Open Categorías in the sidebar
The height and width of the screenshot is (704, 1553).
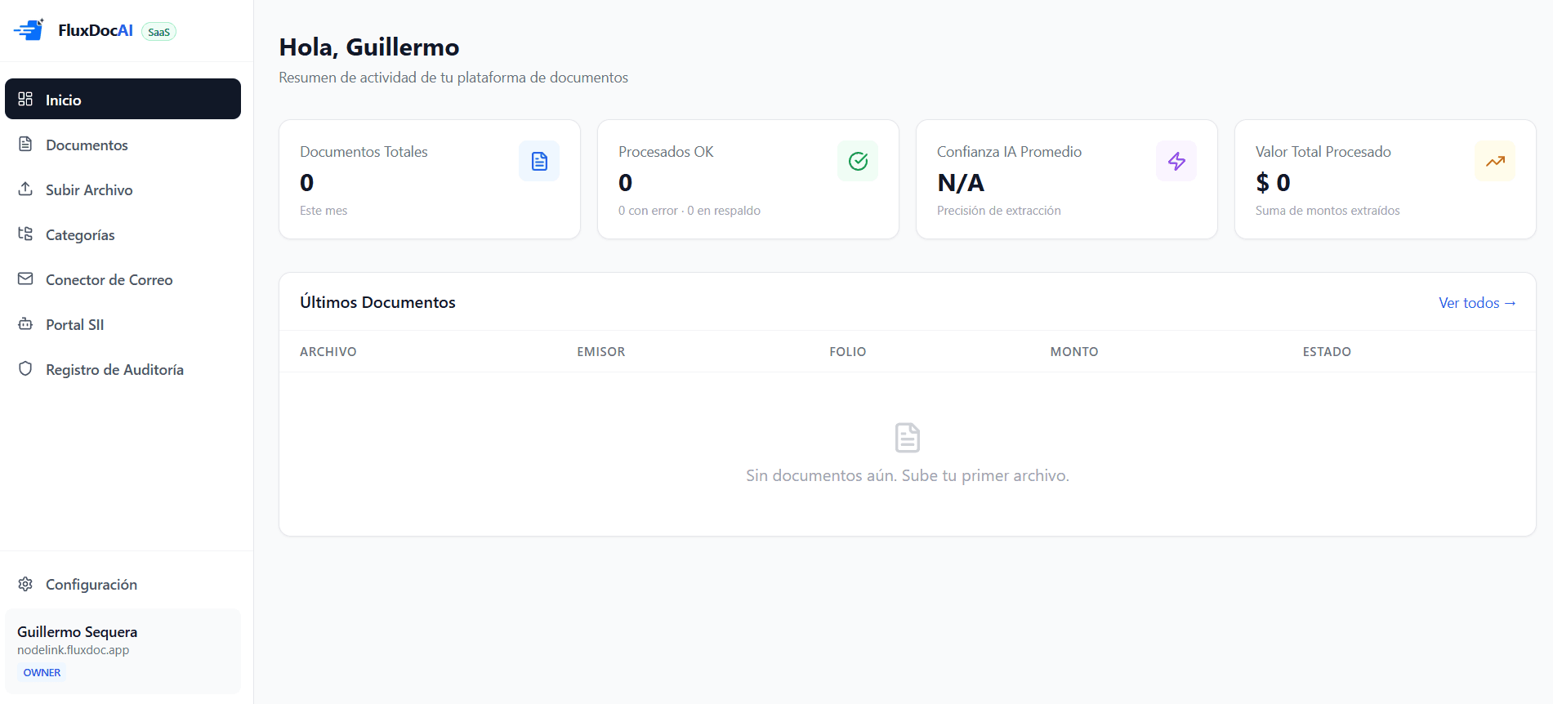click(x=123, y=234)
